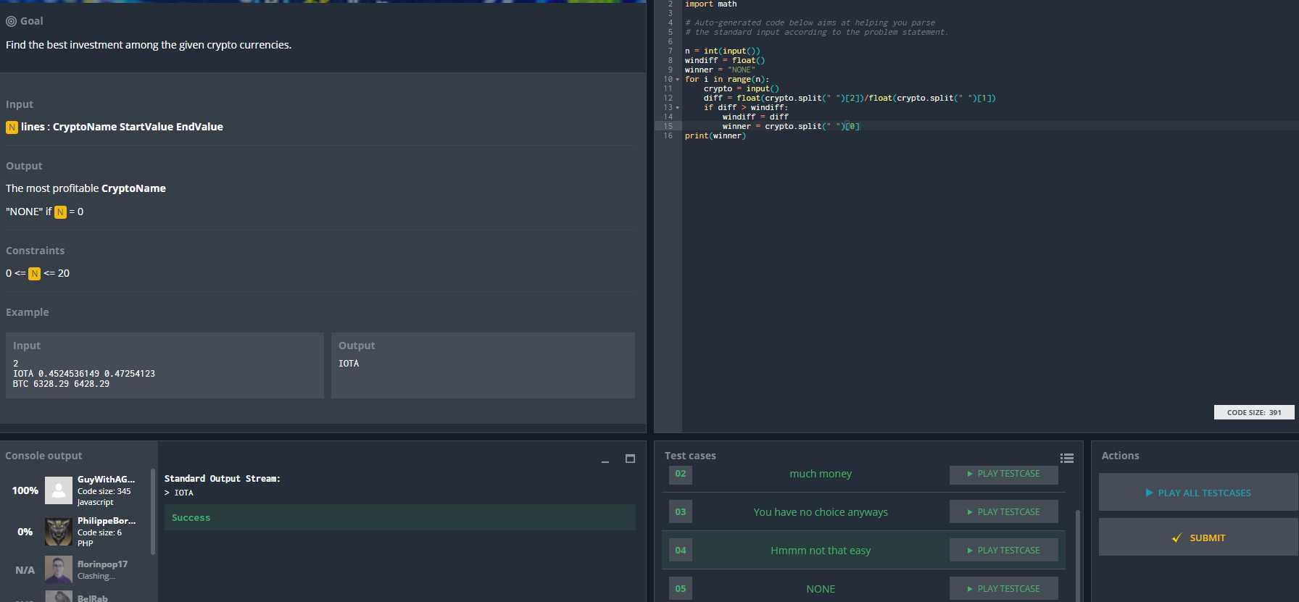Click GuyWithAG's default avatar
The width and height of the screenshot is (1299, 602).
pos(59,490)
